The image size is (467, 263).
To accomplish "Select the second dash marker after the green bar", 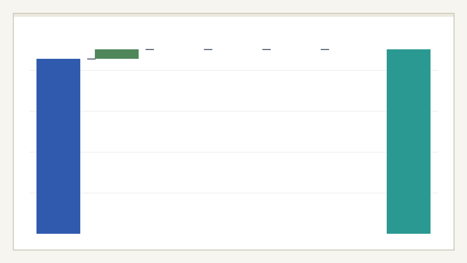I will [x=208, y=49].
